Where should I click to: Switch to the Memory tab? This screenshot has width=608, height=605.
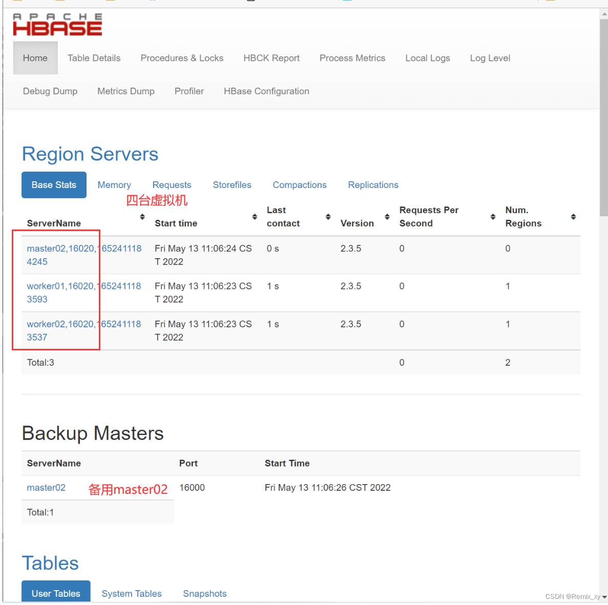click(114, 185)
